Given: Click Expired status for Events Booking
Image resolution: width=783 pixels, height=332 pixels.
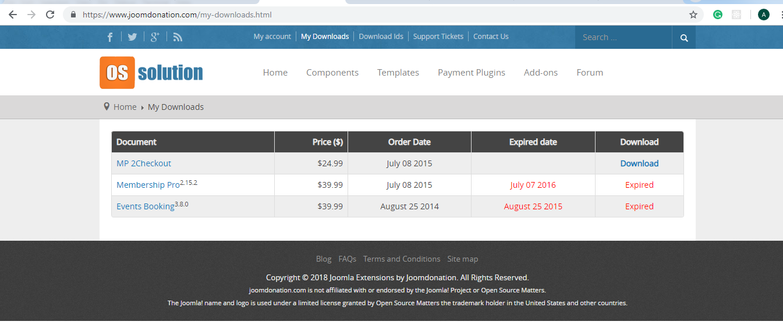Looking at the screenshot, I should [x=639, y=206].
